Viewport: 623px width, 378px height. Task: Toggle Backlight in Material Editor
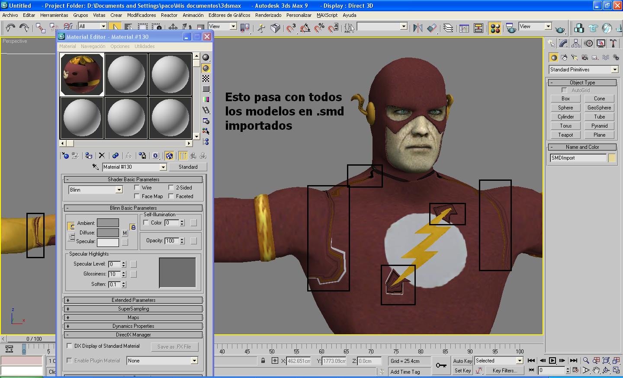(206, 68)
